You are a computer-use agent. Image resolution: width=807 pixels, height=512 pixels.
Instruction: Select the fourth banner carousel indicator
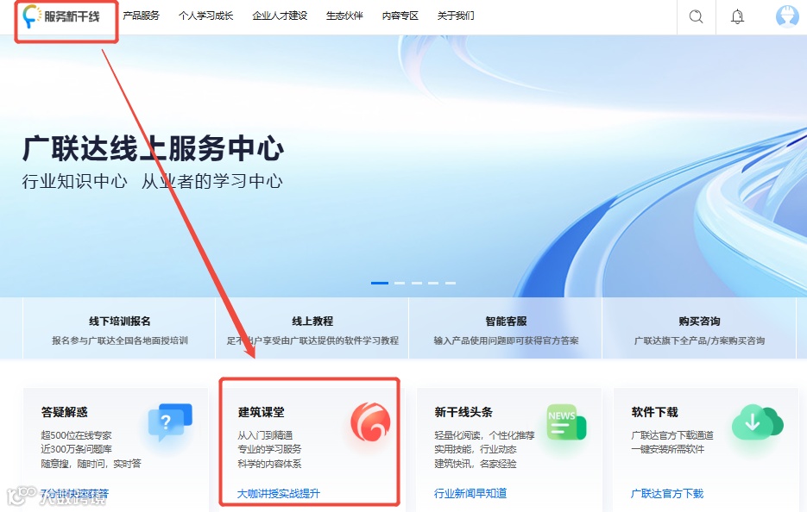pos(433,283)
